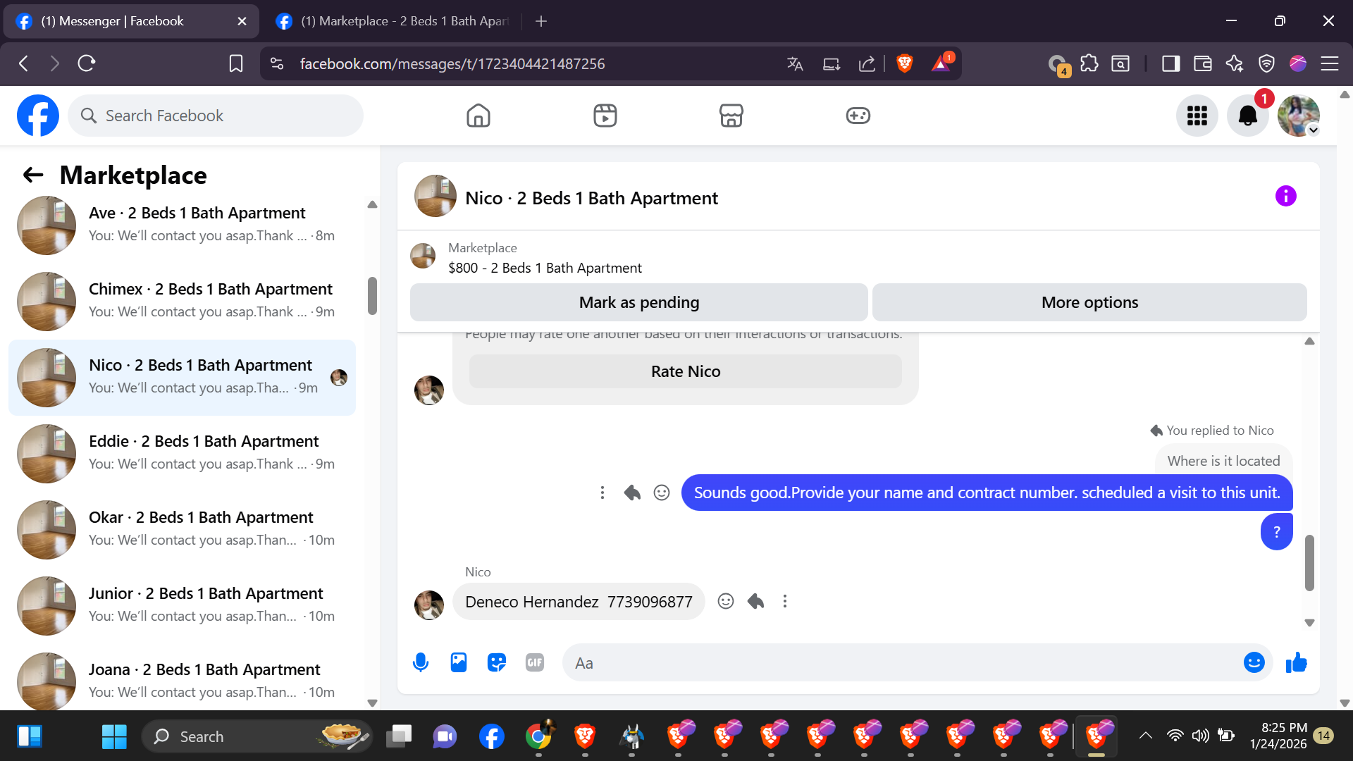Reply to Deneco Hernandez message

[x=755, y=601]
